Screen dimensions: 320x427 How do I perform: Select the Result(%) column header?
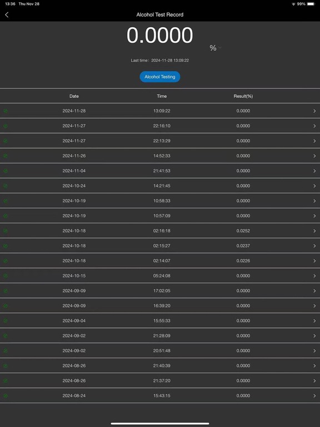click(243, 96)
